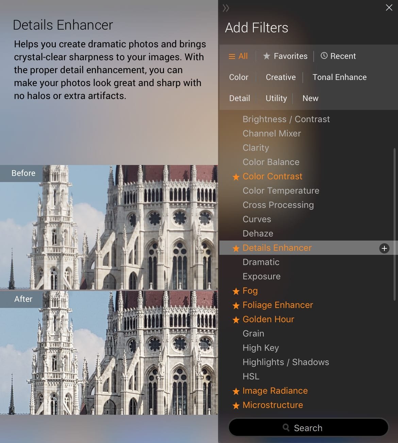Click the plus icon on Details Enhancer
Image resolution: width=398 pixels, height=443 pixels.
384,248
